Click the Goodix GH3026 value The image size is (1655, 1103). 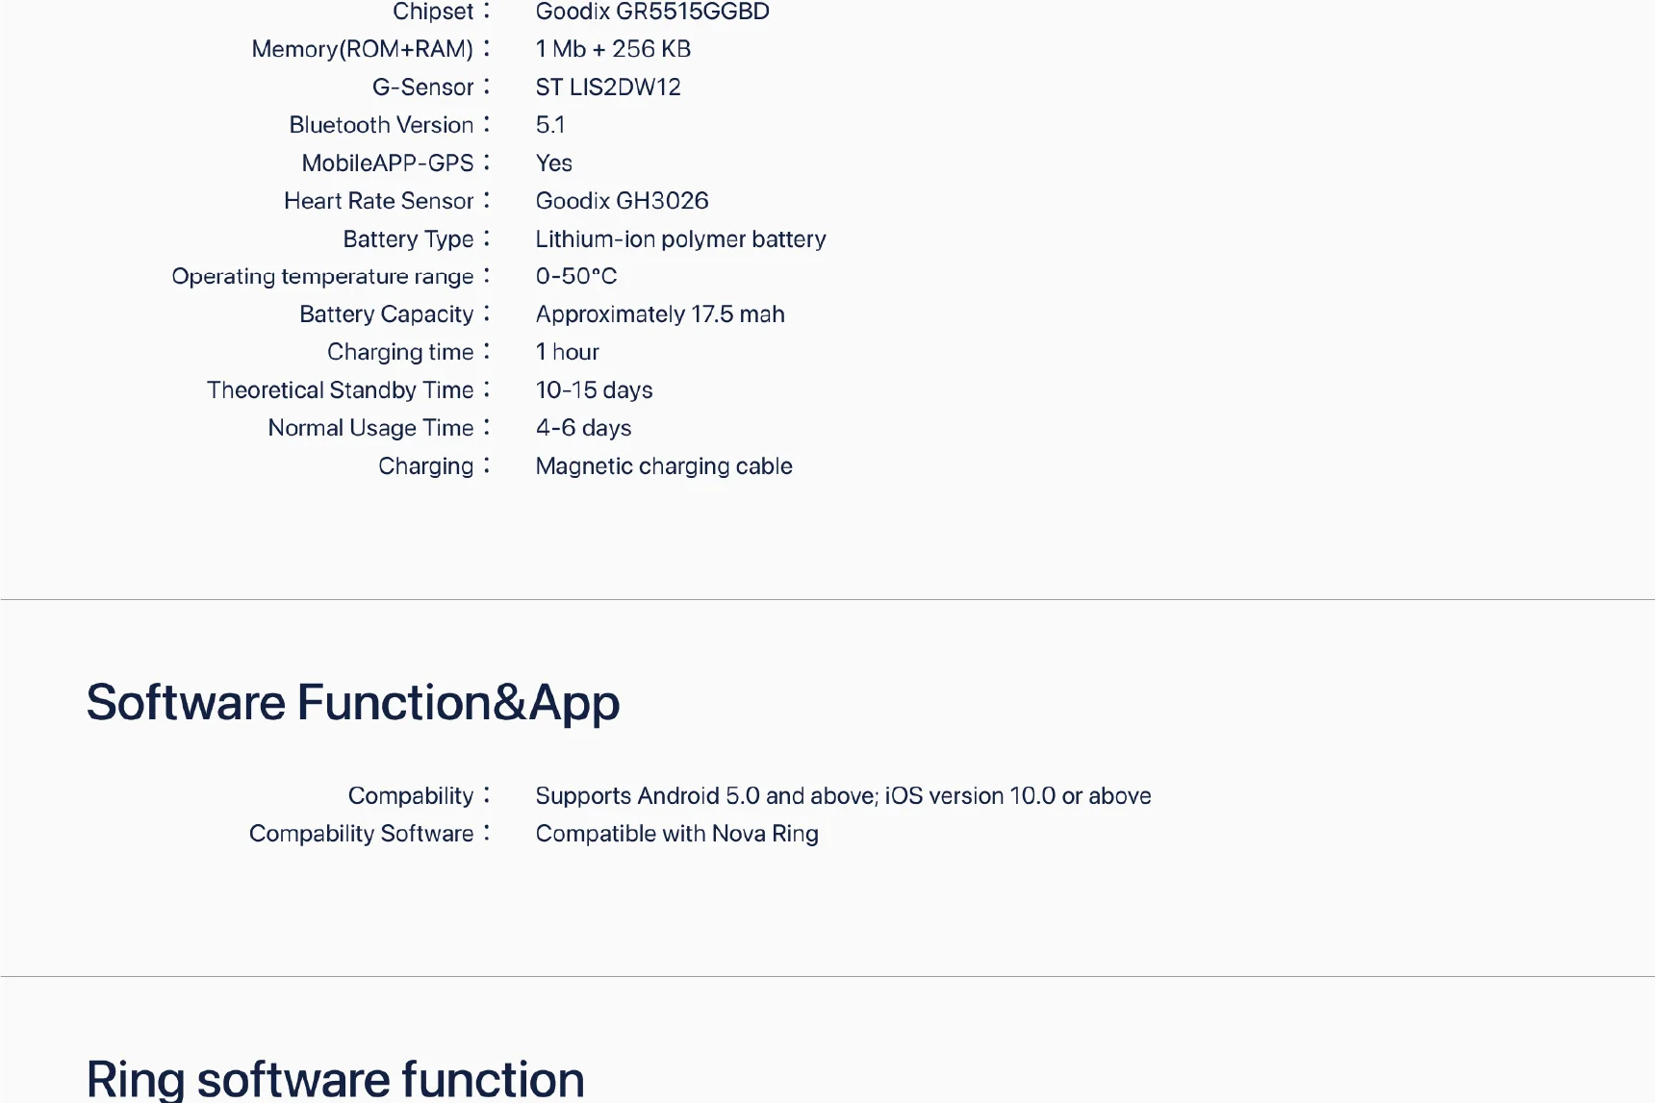click(622, 201)
